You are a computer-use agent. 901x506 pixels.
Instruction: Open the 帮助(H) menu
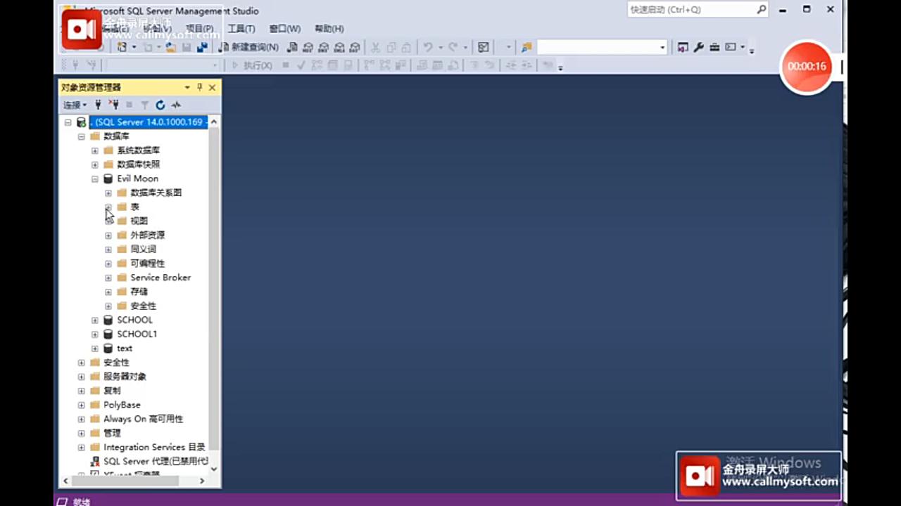click(329, 29)
